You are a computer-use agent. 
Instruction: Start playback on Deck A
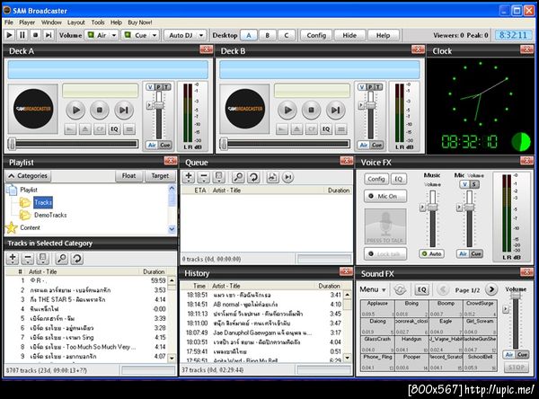tap(75, 110)
